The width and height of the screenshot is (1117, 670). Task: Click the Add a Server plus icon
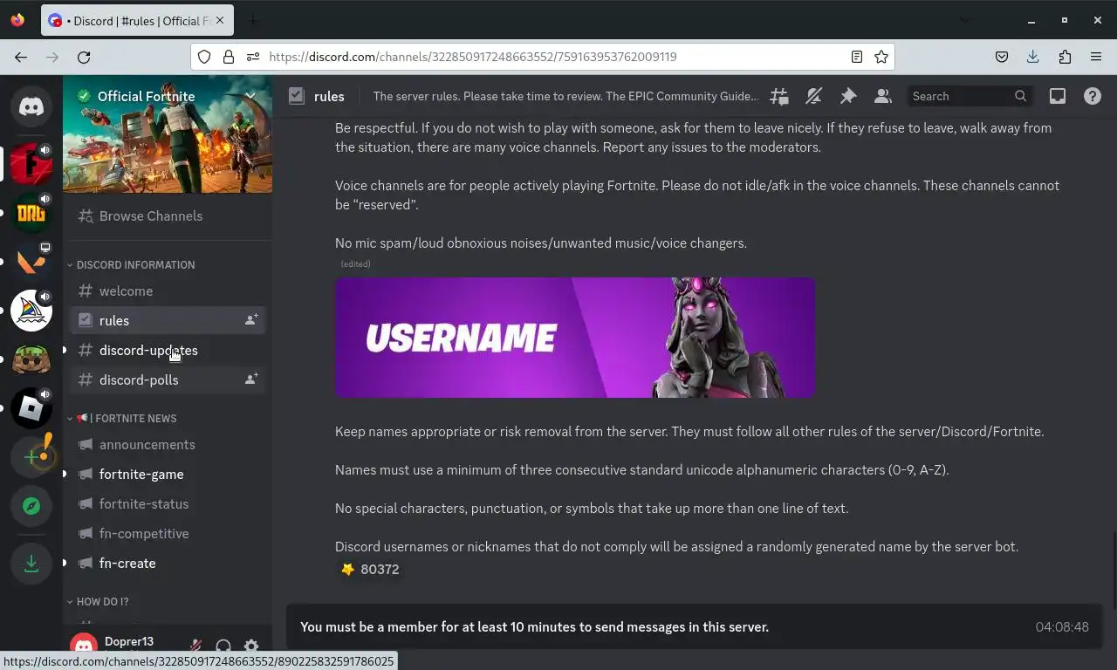click(31, 457)
